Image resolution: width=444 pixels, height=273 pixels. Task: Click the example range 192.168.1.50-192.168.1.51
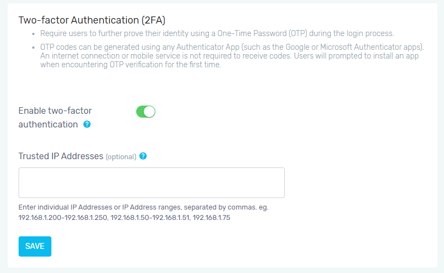[x=150, y=218]
